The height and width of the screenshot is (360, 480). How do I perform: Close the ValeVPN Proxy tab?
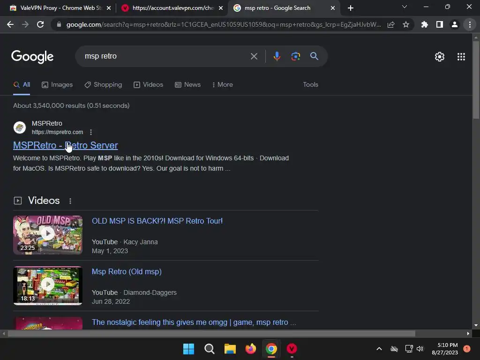click(109, 8)
